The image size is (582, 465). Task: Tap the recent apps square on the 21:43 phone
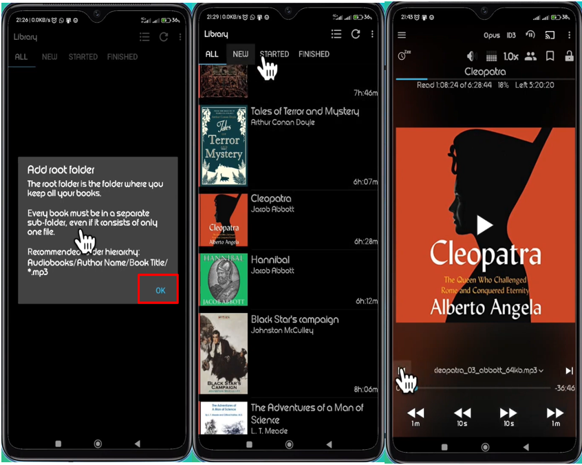click(x=444, y=447)
